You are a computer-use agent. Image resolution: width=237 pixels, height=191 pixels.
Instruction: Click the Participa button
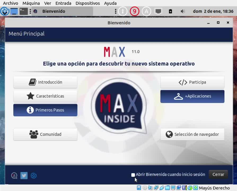click(x=192, y=82)
